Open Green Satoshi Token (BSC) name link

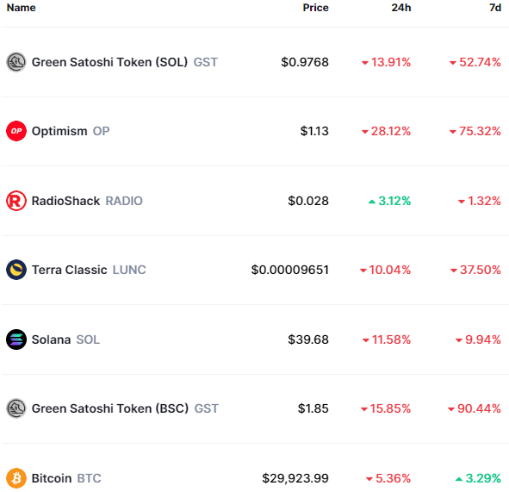pyautogui.click(x=110, y=408)
